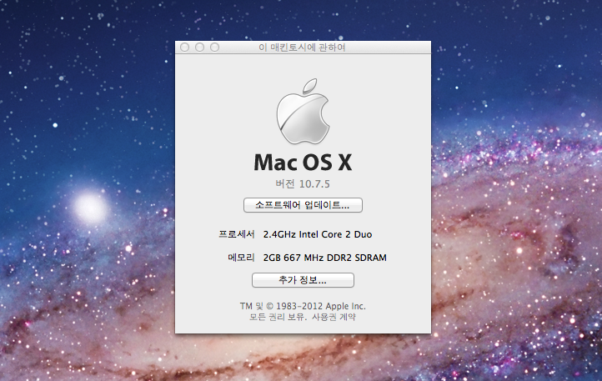
Task: Select the 2GB 667 MHz DDR2 SDRAM text
Action: coord(324,258)
